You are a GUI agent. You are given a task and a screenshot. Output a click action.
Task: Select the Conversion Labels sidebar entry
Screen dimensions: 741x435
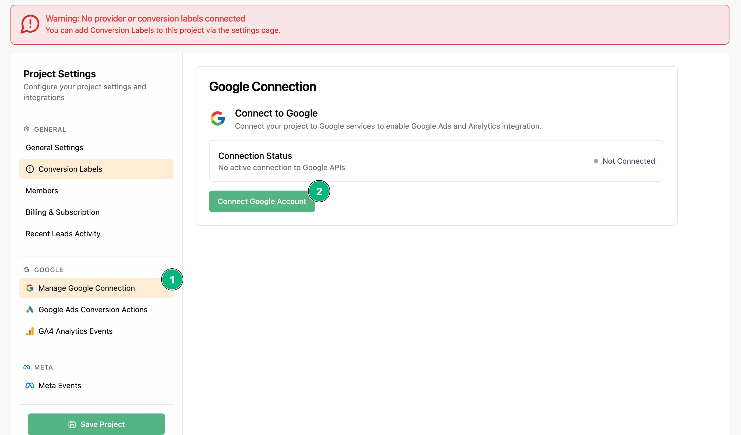click(70, 169)
